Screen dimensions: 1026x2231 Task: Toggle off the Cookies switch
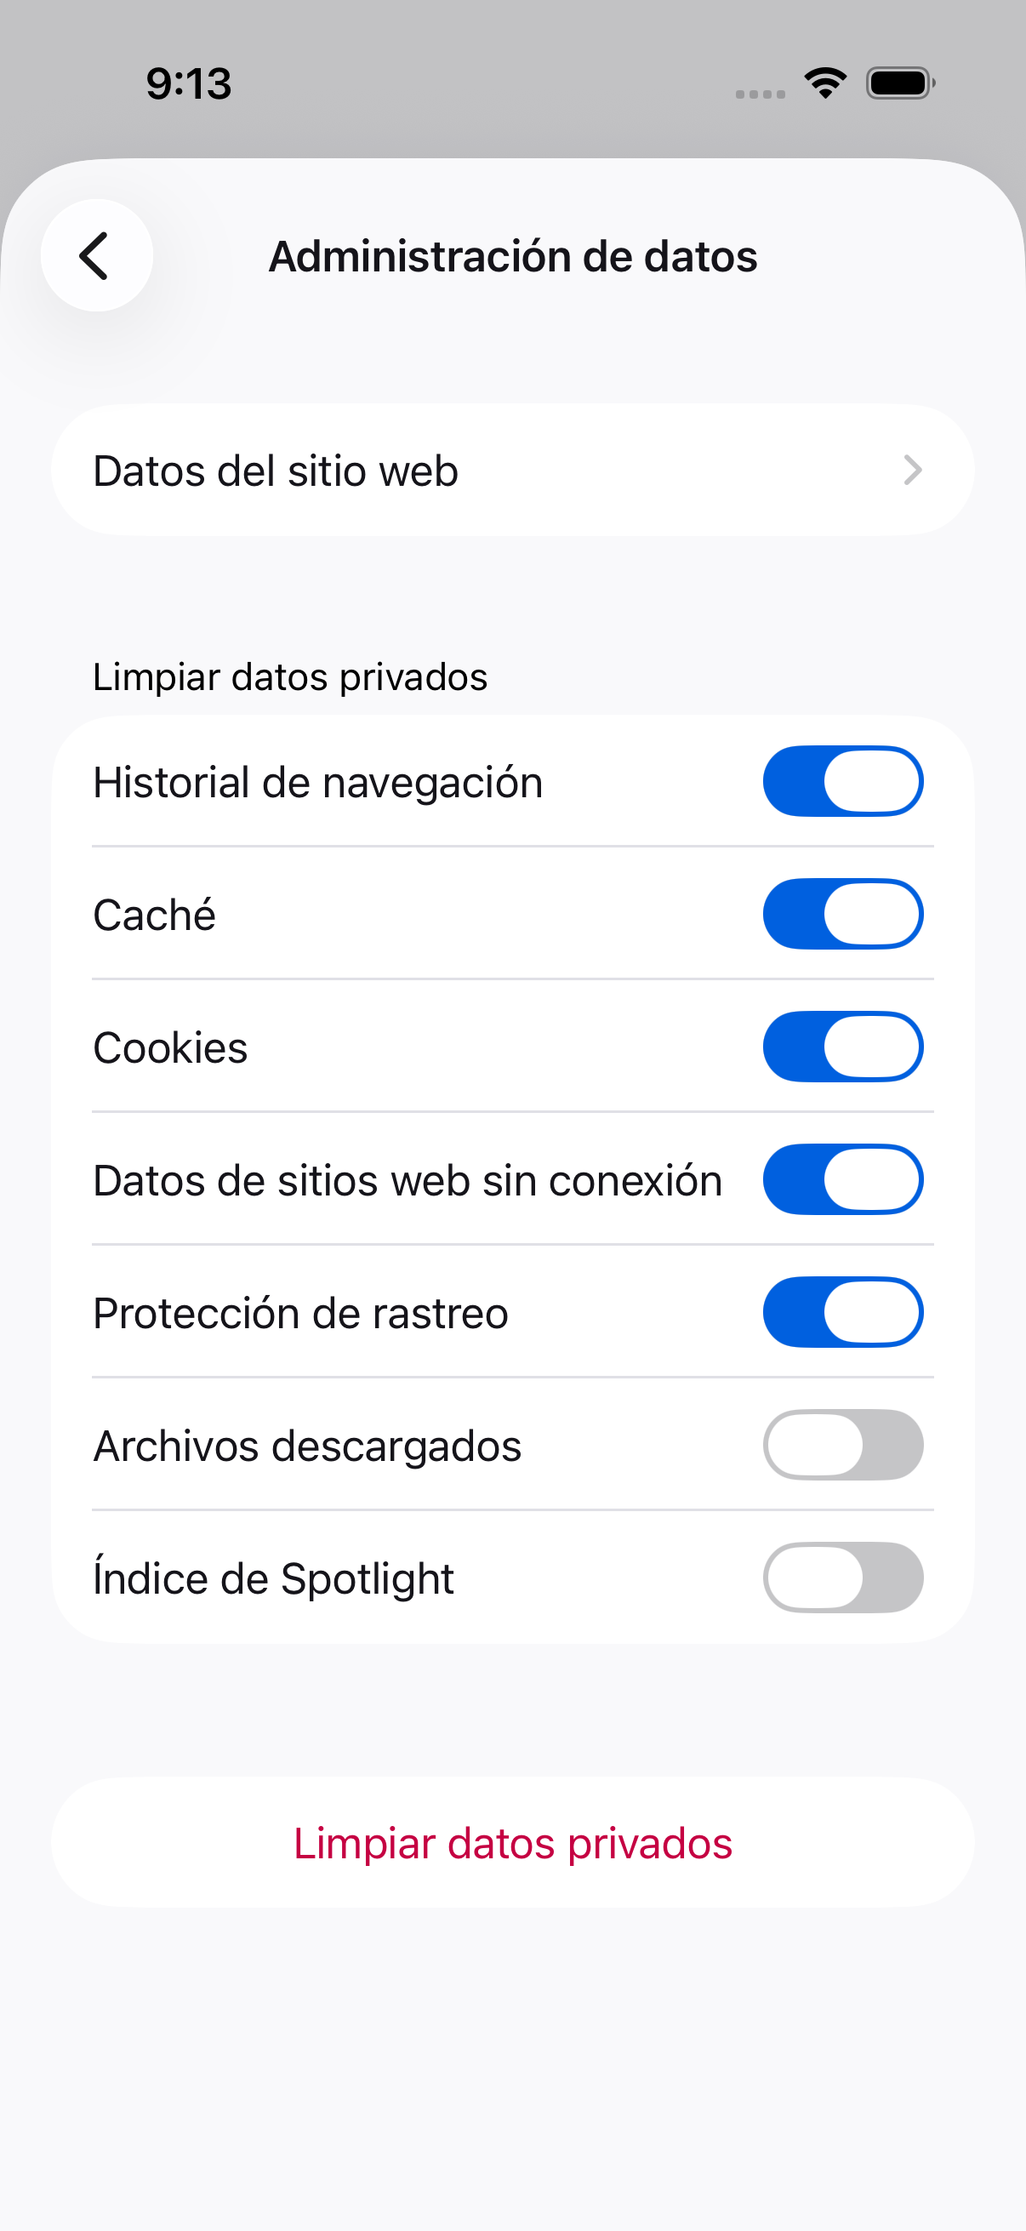[x=842, y=1047]
